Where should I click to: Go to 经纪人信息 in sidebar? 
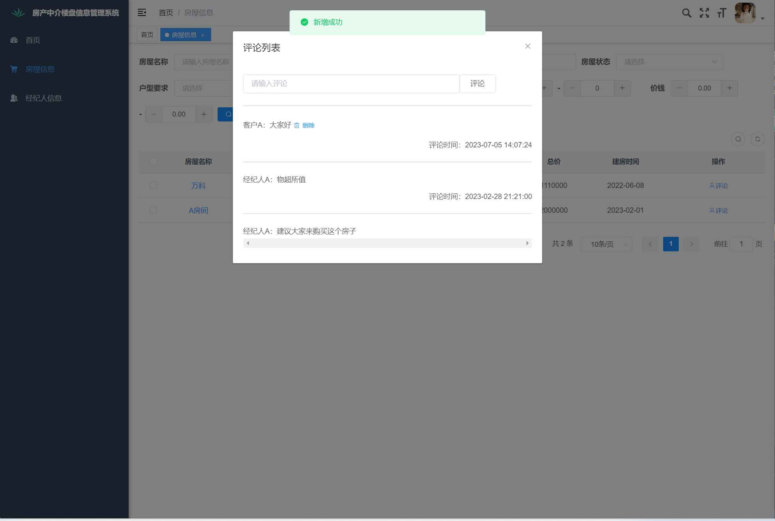[44, 98]
